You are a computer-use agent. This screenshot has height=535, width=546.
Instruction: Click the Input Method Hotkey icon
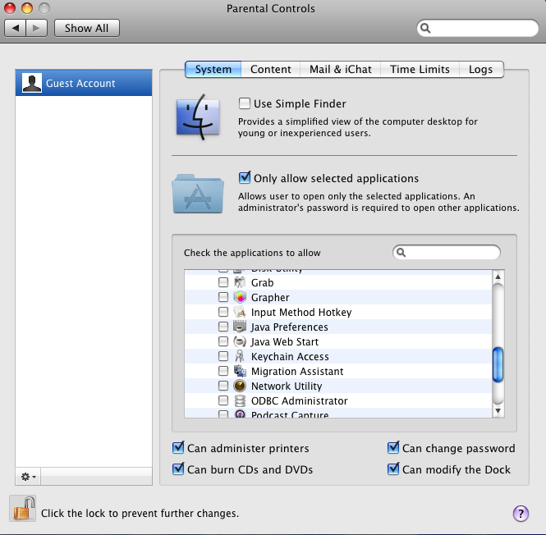240,312
